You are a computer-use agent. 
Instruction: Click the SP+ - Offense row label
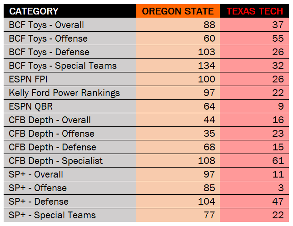point(38,188)
